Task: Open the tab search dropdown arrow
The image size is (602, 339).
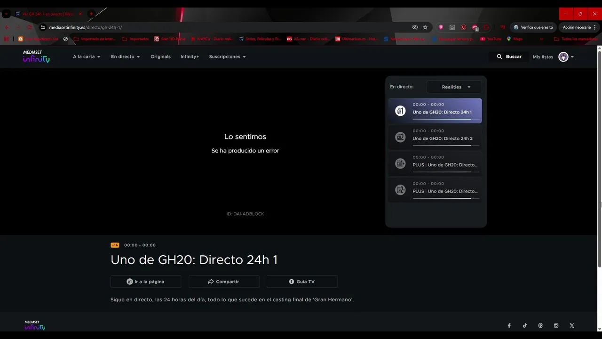Action: point(6,14)
